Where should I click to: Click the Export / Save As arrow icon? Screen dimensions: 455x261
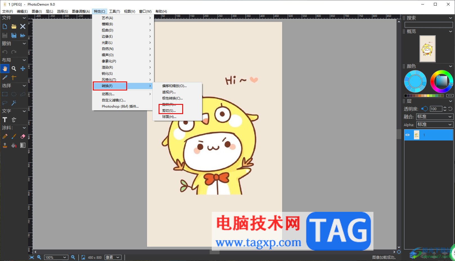click(x=23, y=35)
